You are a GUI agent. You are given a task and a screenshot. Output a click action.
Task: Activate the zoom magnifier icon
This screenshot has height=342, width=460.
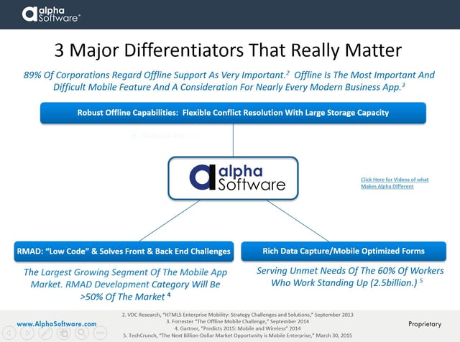(x=82, y=333)
